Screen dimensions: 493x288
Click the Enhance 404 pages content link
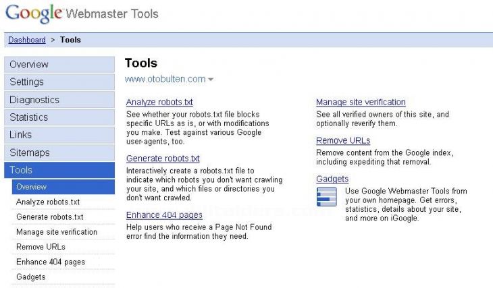[164, 215]
